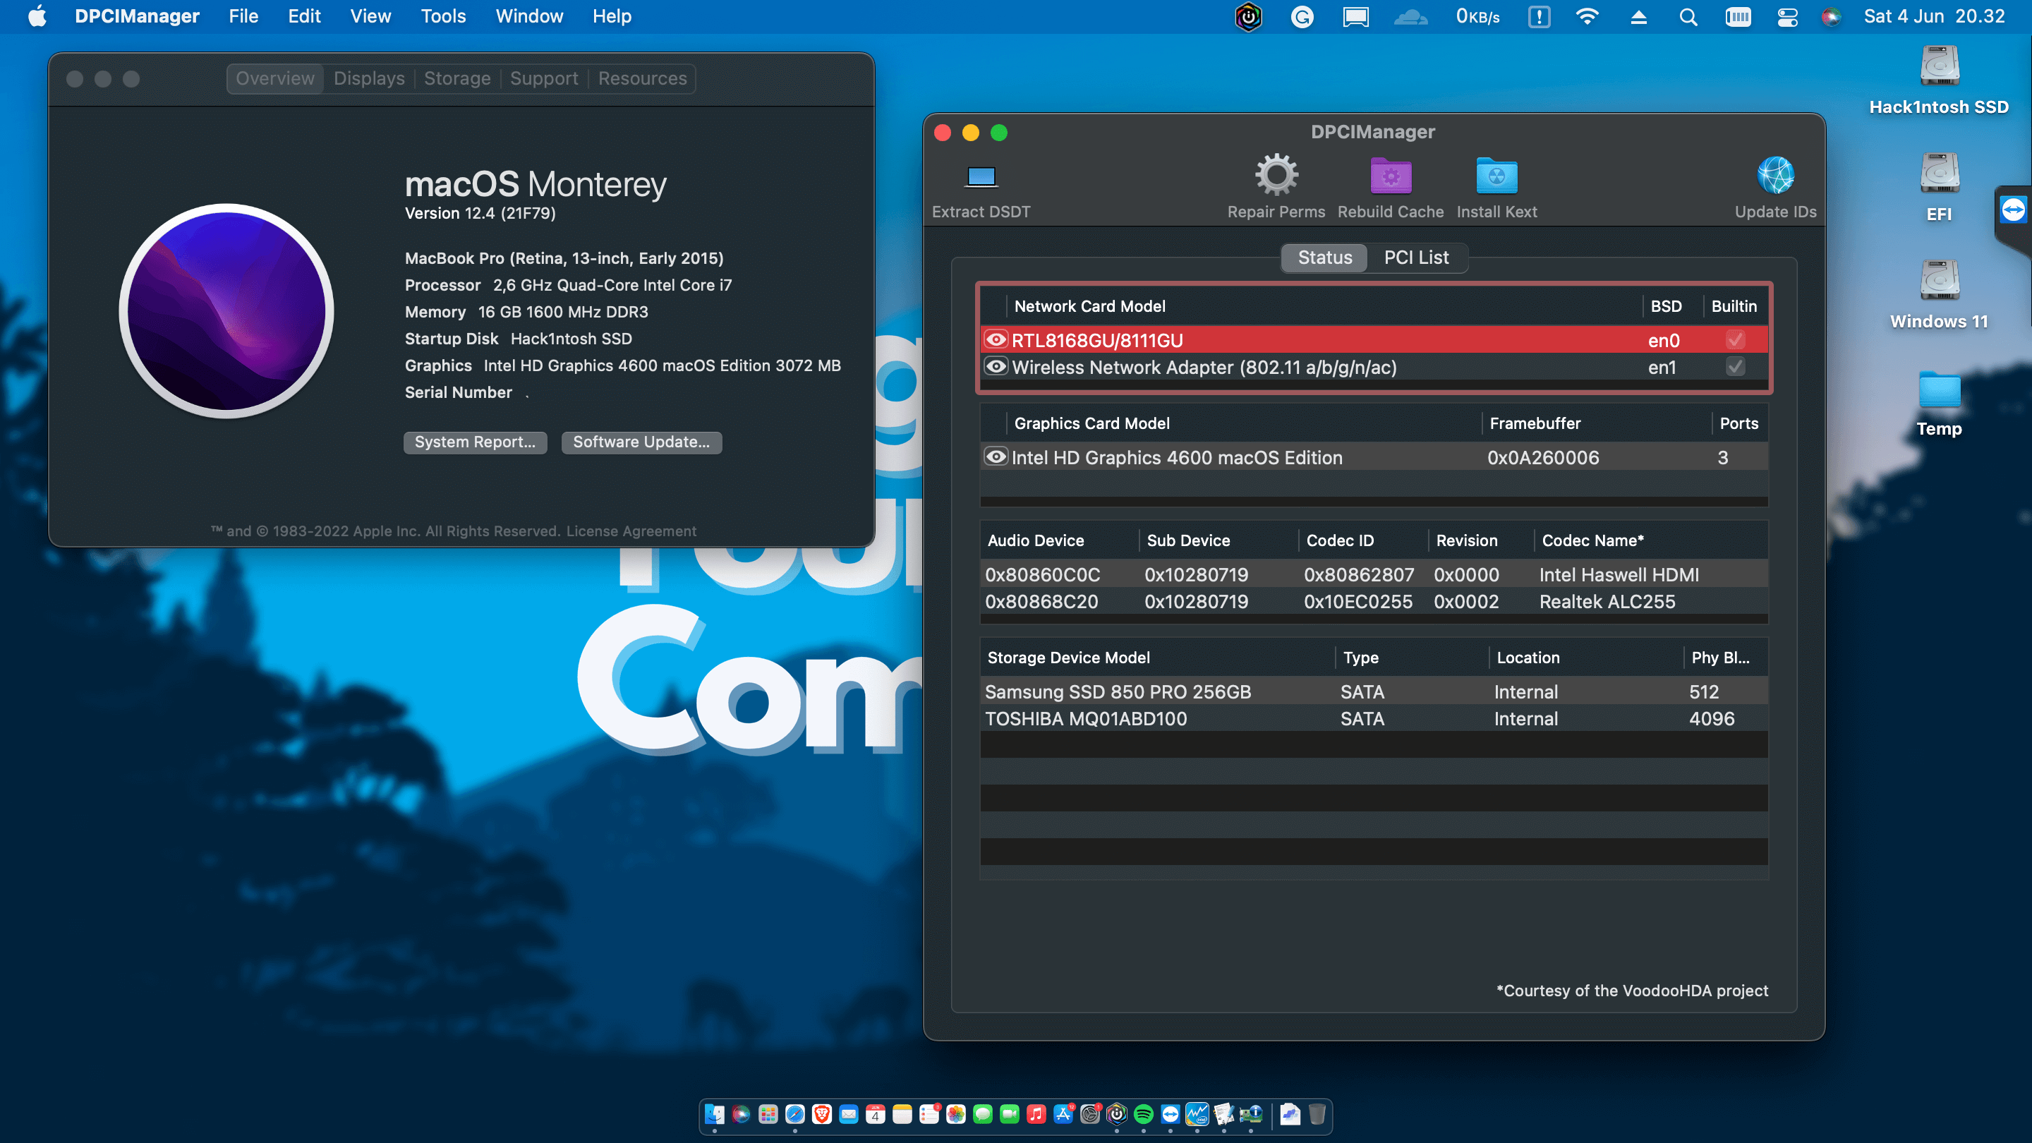Toggle eye icon for Wireless Network Adapter
The width and height of the screenshot is (2032, 1143).
(x=996, y=366)
